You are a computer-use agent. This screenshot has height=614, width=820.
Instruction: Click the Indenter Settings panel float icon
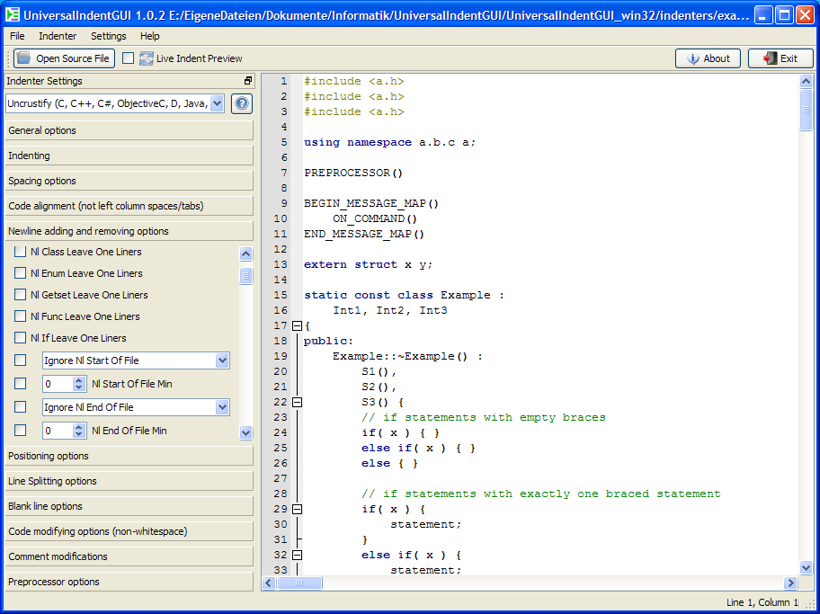pyautogui.click(x=248, y=81)
